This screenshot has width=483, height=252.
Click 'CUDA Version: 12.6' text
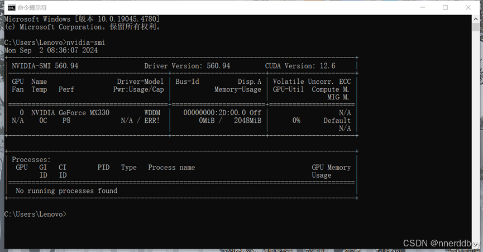tap(300, 66)
